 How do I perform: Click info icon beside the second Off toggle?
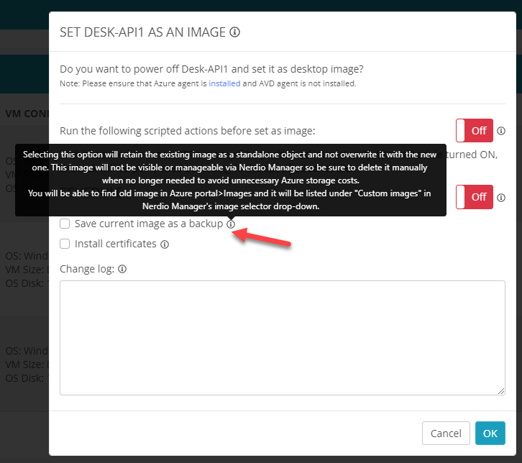click(x=501, y=197)
